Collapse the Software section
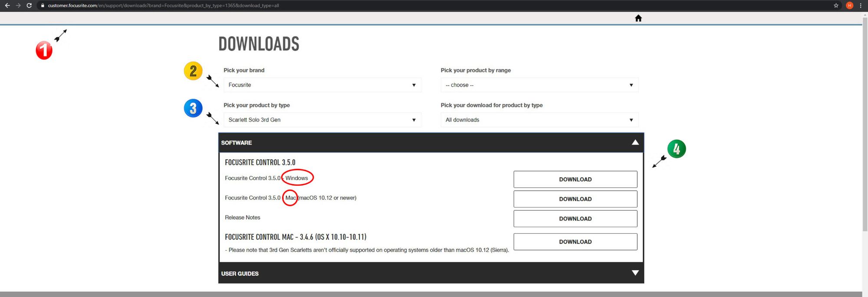 coord(635,142)
